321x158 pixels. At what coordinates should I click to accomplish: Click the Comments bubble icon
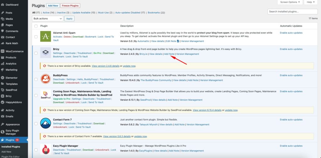(3, 31)
